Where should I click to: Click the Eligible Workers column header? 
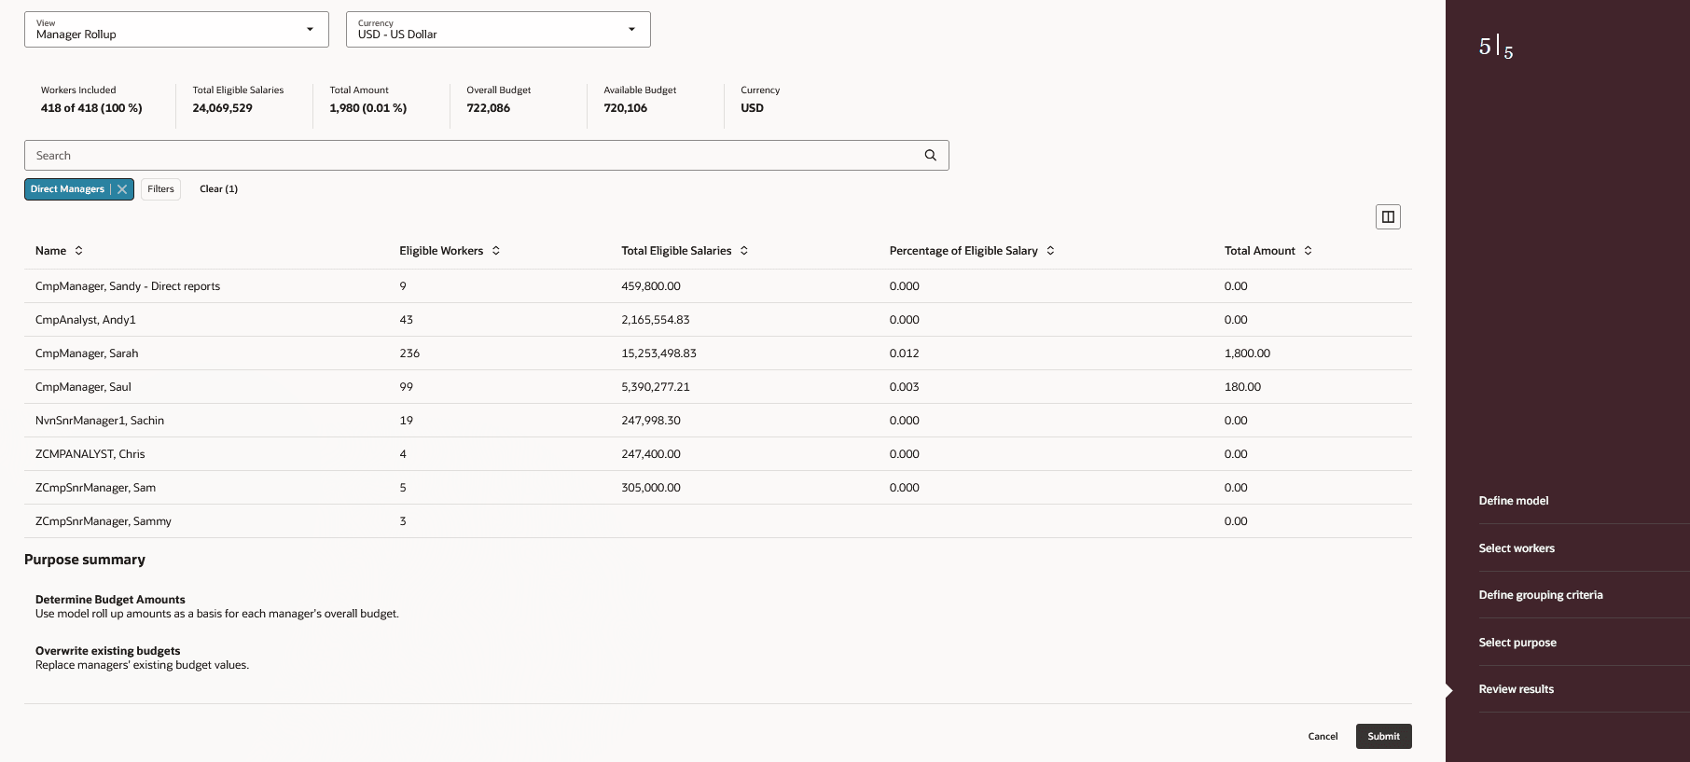tap(441, 251)
